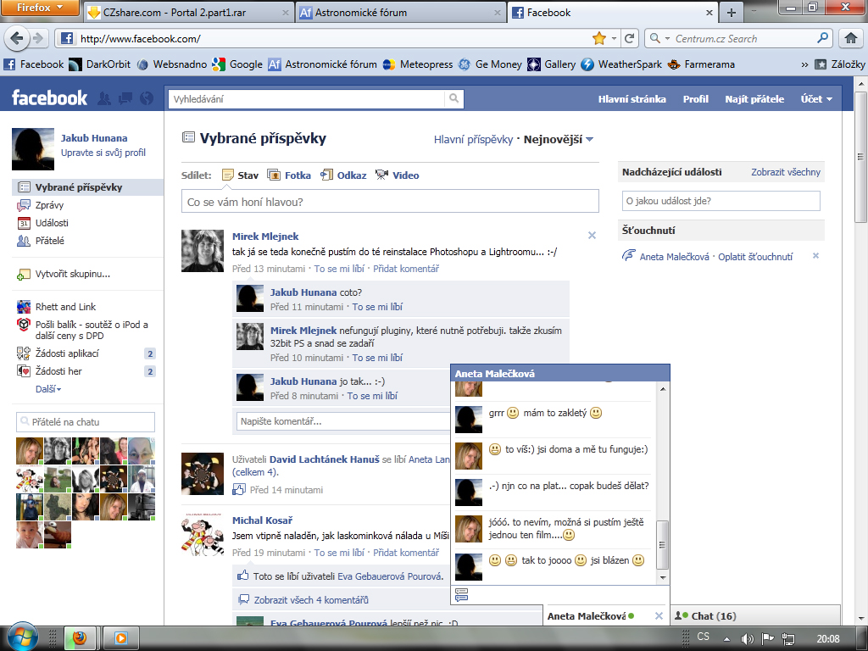Image resolution: width=868 pixels, height=651 pixels.
Task: Click Zobrazit všechny events link
Action: click(x=786, y=172)
